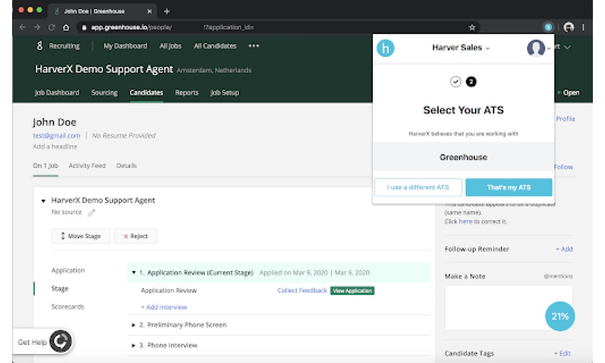Screen dimensions: 605x363
Task: Open All Jobs in navigation
Action: pos(171,46)
